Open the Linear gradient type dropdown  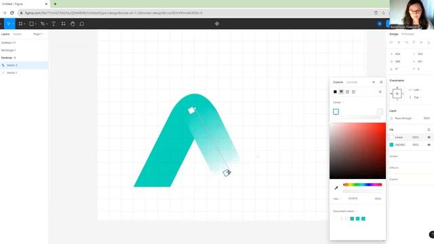[338, 102]
